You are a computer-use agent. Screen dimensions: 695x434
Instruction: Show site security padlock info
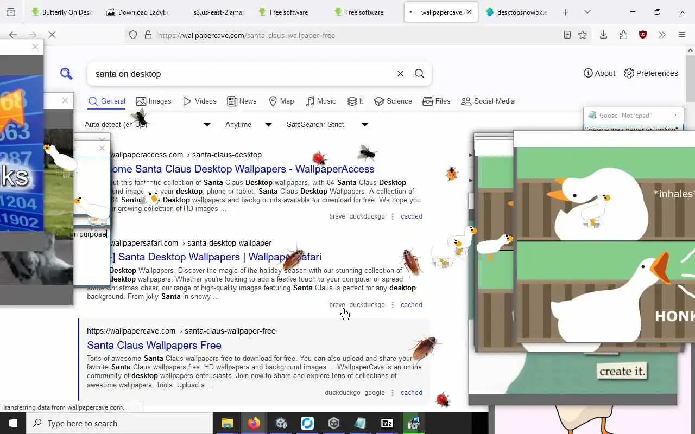(x=148, y=35)
